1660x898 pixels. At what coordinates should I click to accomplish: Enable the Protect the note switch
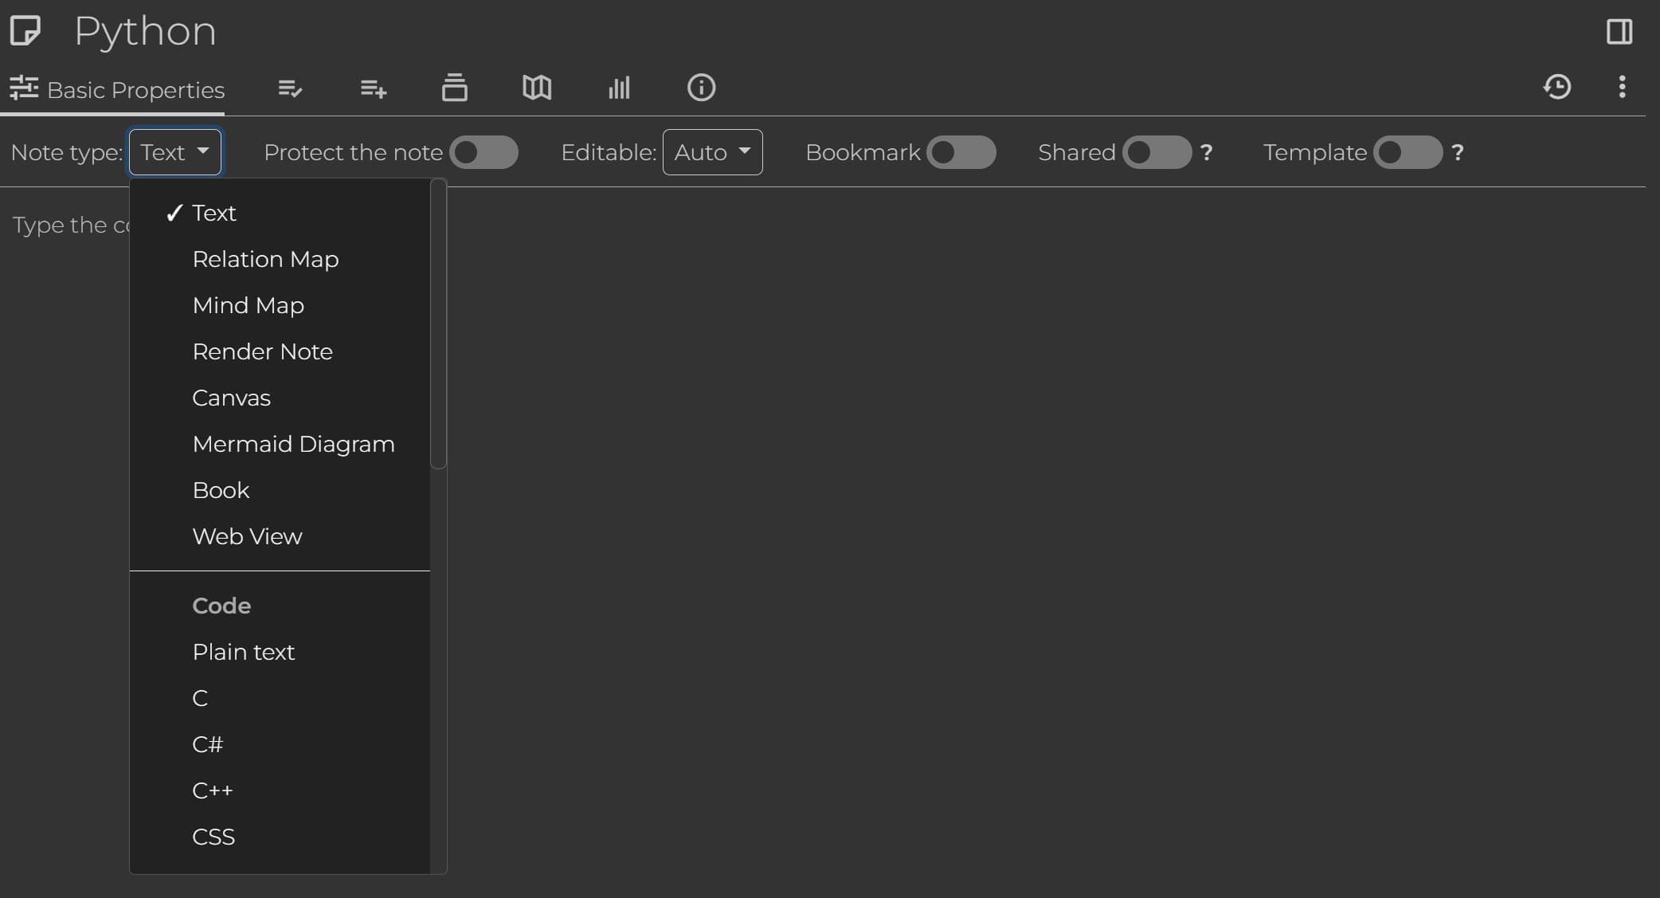(484, 152)
